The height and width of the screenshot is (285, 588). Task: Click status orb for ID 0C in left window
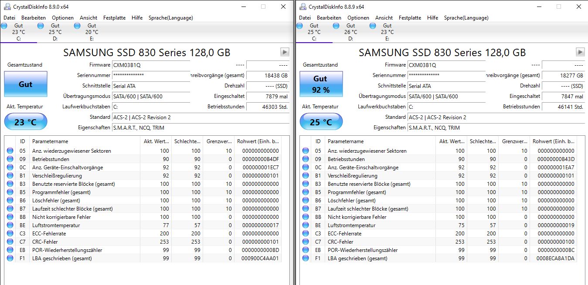pyautogui.click(x=10, y=168)
